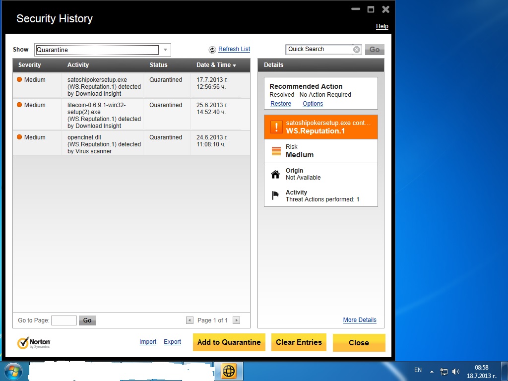Show hidden tray icons arrow
The height and width of the screenshot is (381, 508).
(x=432, y=372)
